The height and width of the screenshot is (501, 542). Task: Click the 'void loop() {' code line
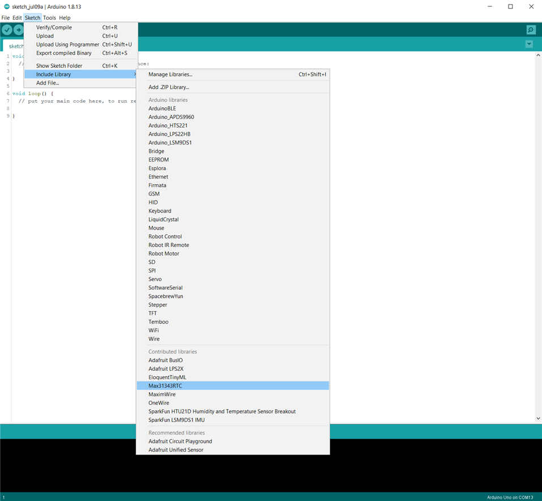(33, 94)
